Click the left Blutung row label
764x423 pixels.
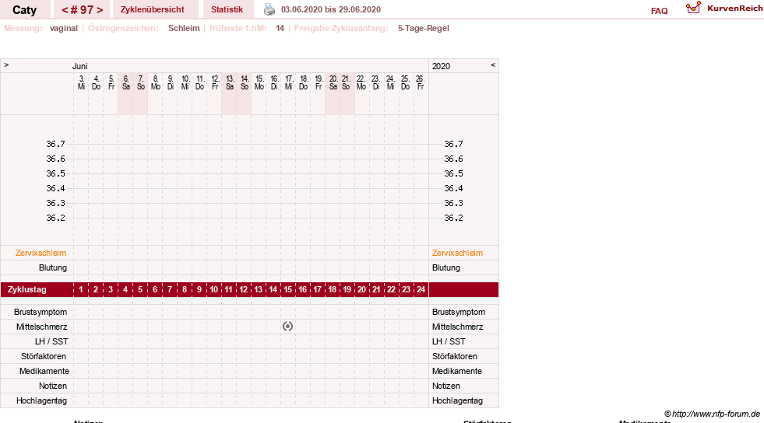53,267
